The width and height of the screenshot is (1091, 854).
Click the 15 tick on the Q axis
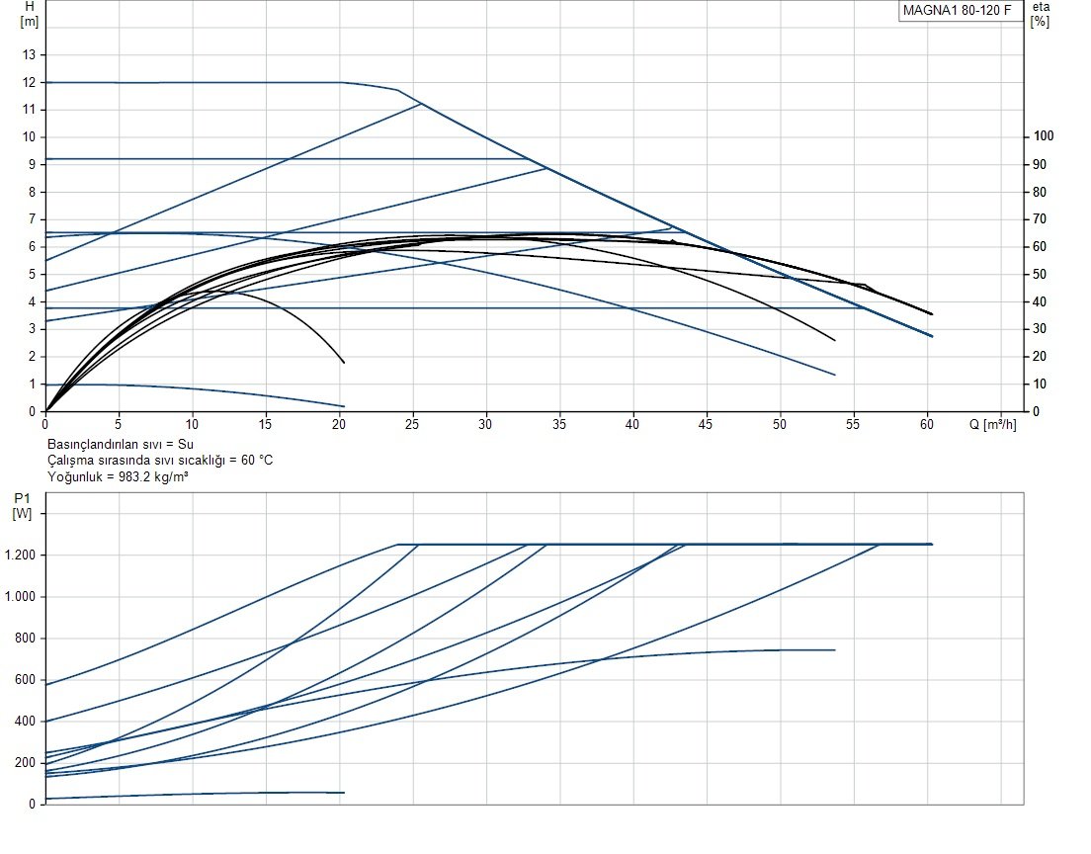click(x=265, y=424)
